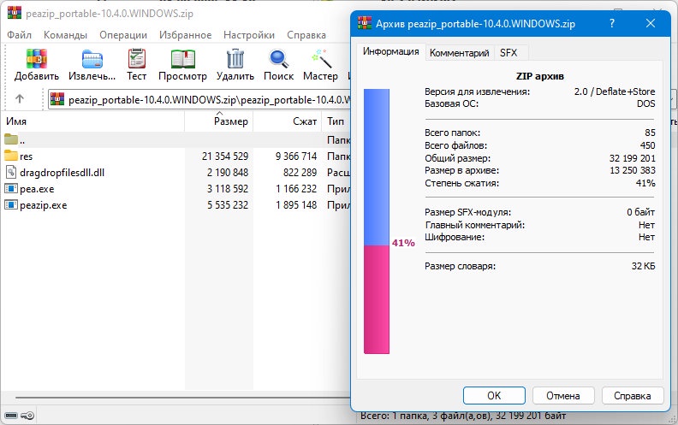Click "2.0 / Deflate+Store" value
Screen dimensions: 678x425
pos(615,91)
